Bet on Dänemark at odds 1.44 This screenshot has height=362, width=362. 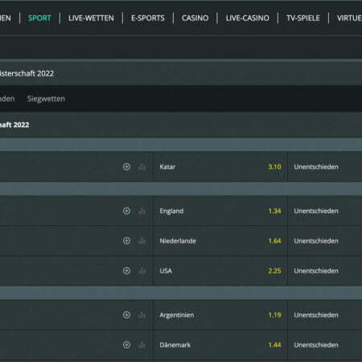click(x=220, y=345)
